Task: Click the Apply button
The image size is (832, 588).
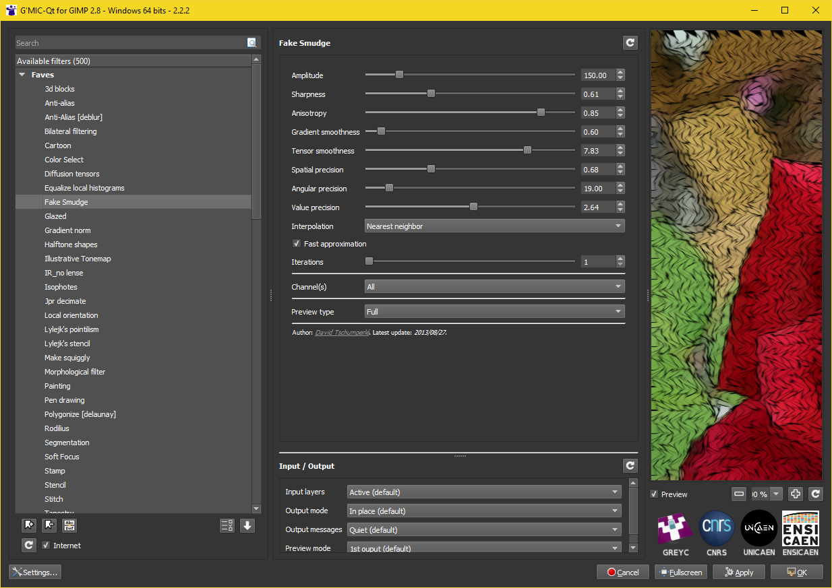Action: pyautogui.click(x=739, y=572)
